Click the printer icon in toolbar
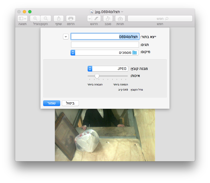Image resolution: width=210 pixels, height=183 pixels. (71, 18)
